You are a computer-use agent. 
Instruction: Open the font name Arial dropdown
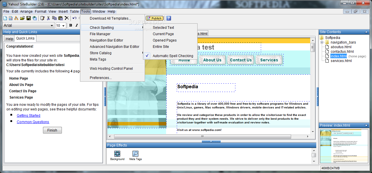point(28,26)
